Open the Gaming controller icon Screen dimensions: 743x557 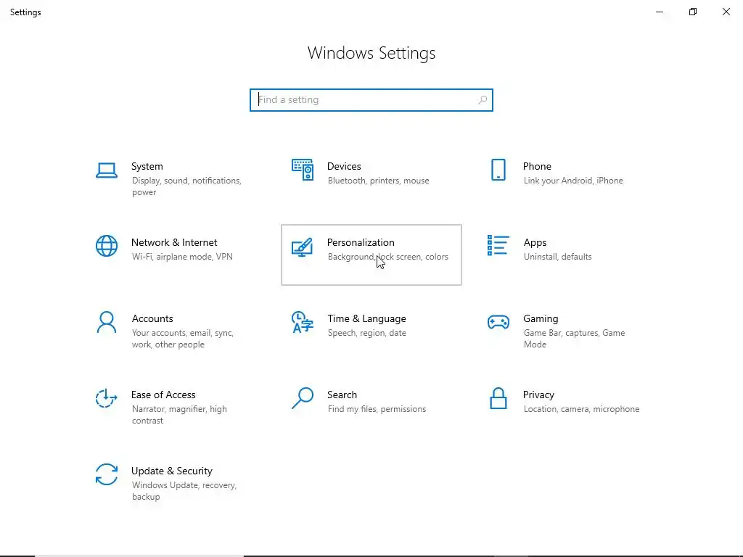point(498,322)
